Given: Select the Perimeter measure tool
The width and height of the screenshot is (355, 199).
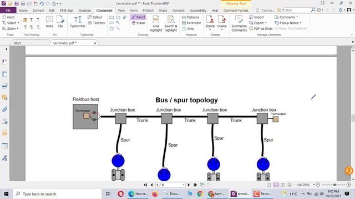Looking at the screenshot, I should [191, 23].
